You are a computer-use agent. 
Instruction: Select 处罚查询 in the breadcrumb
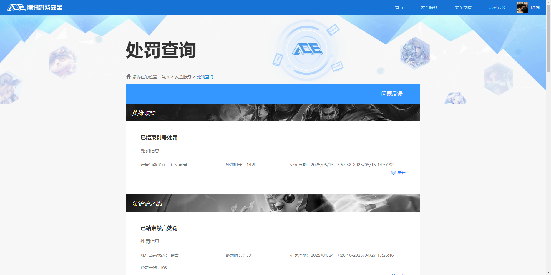205,77
